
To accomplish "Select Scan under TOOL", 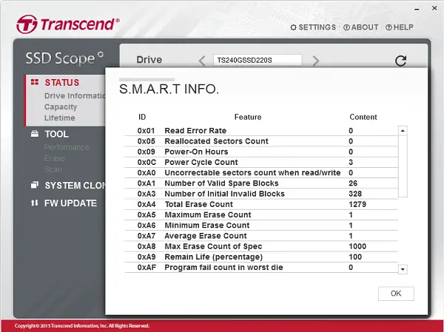I will click(53, 169).
